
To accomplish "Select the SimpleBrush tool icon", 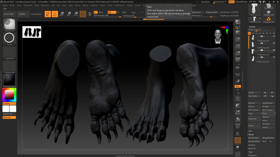I will tap(269, 20).
